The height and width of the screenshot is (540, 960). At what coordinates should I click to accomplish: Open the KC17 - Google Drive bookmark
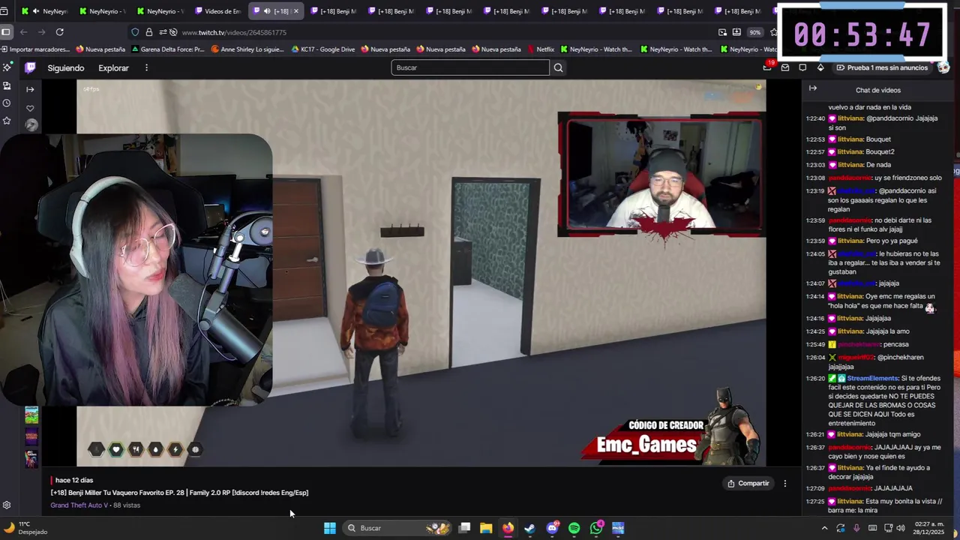(322, 49)
